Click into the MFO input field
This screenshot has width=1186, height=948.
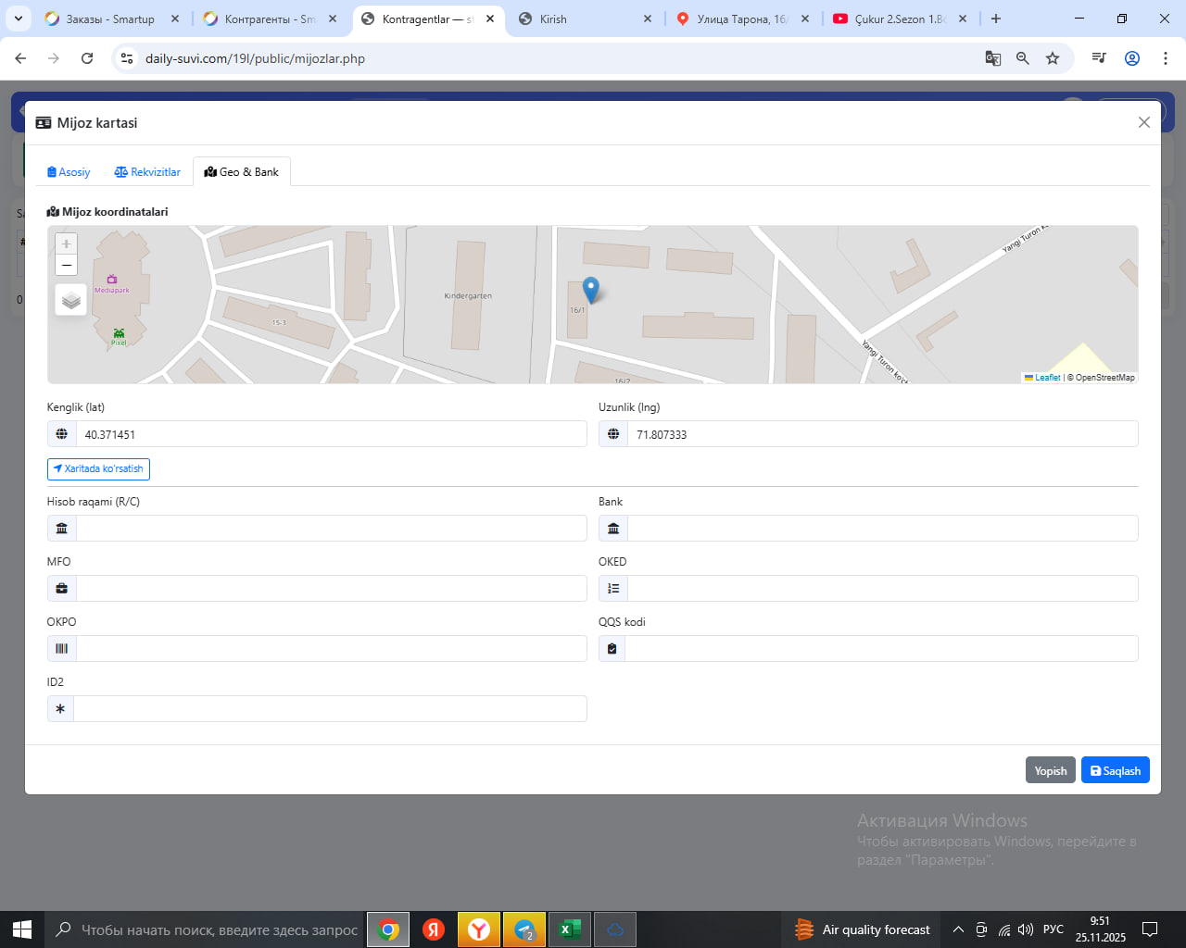(x=331, y=589)
